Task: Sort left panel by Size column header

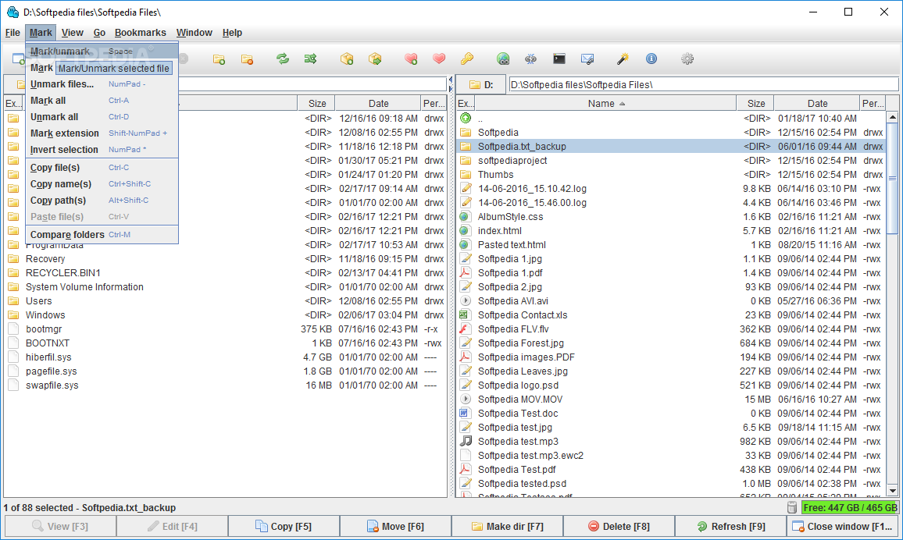Action: click(316, 104)
